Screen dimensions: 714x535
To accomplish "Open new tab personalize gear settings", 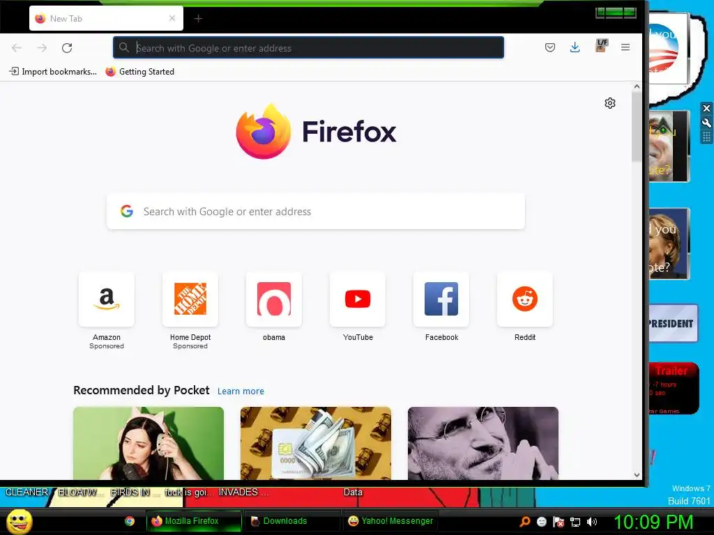I will pos(610,103).
